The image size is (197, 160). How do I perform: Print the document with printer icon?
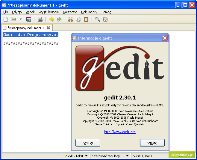40,19
